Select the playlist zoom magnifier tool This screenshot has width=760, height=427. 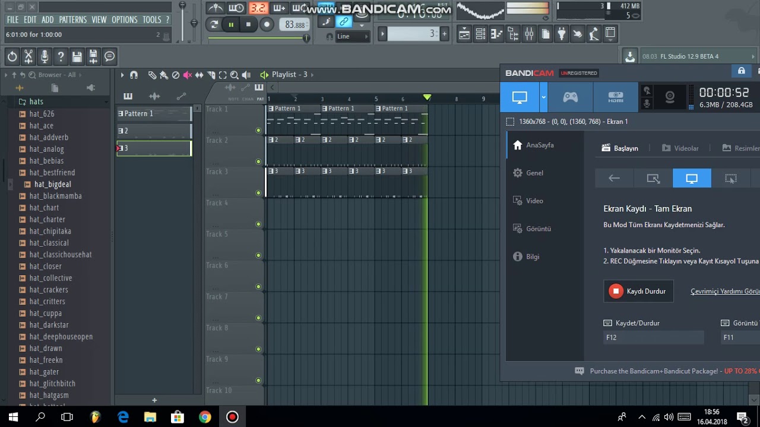tap(235, 75)
